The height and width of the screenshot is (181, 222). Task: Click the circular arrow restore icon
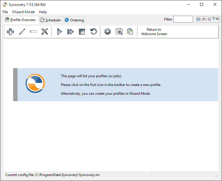pos(93,32)
